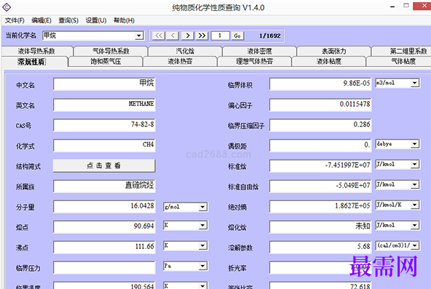Switch to the 表面张力 tab
The width and height of the screenshot is (431, 289).
(334, 52)
